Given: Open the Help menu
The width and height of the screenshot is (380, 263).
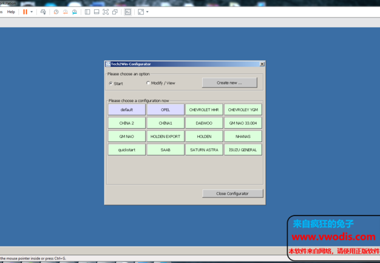Looking at the screenshot, I should pos(11,12).
